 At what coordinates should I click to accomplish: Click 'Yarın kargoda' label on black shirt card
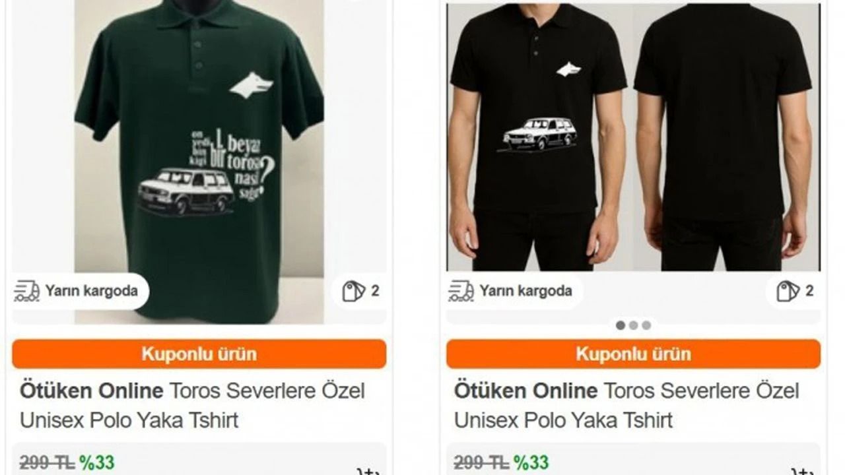[x=526, y=291]
